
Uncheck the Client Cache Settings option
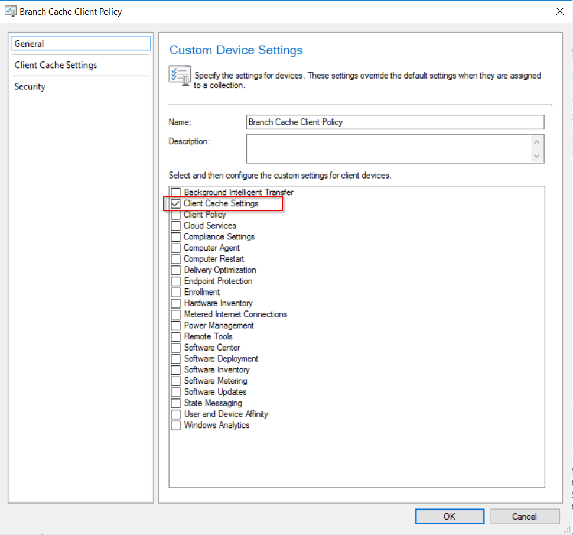click(x=175, y=203)
